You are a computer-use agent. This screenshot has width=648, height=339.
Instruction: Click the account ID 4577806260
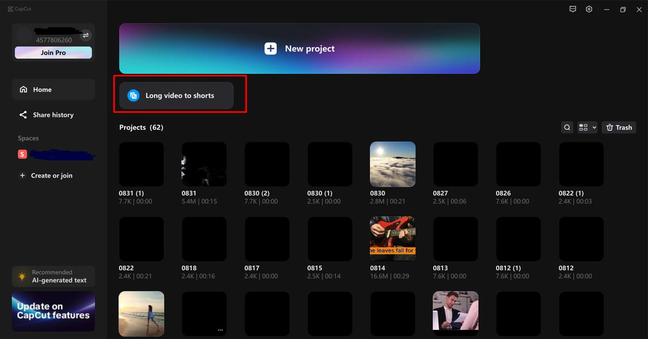[54, 40]
